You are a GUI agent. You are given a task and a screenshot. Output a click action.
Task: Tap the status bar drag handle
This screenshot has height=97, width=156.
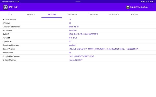[78, 2]
